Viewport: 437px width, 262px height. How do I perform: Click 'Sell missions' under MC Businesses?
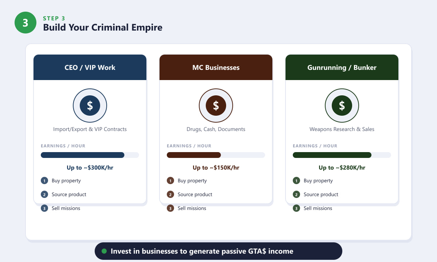(192, 209)
